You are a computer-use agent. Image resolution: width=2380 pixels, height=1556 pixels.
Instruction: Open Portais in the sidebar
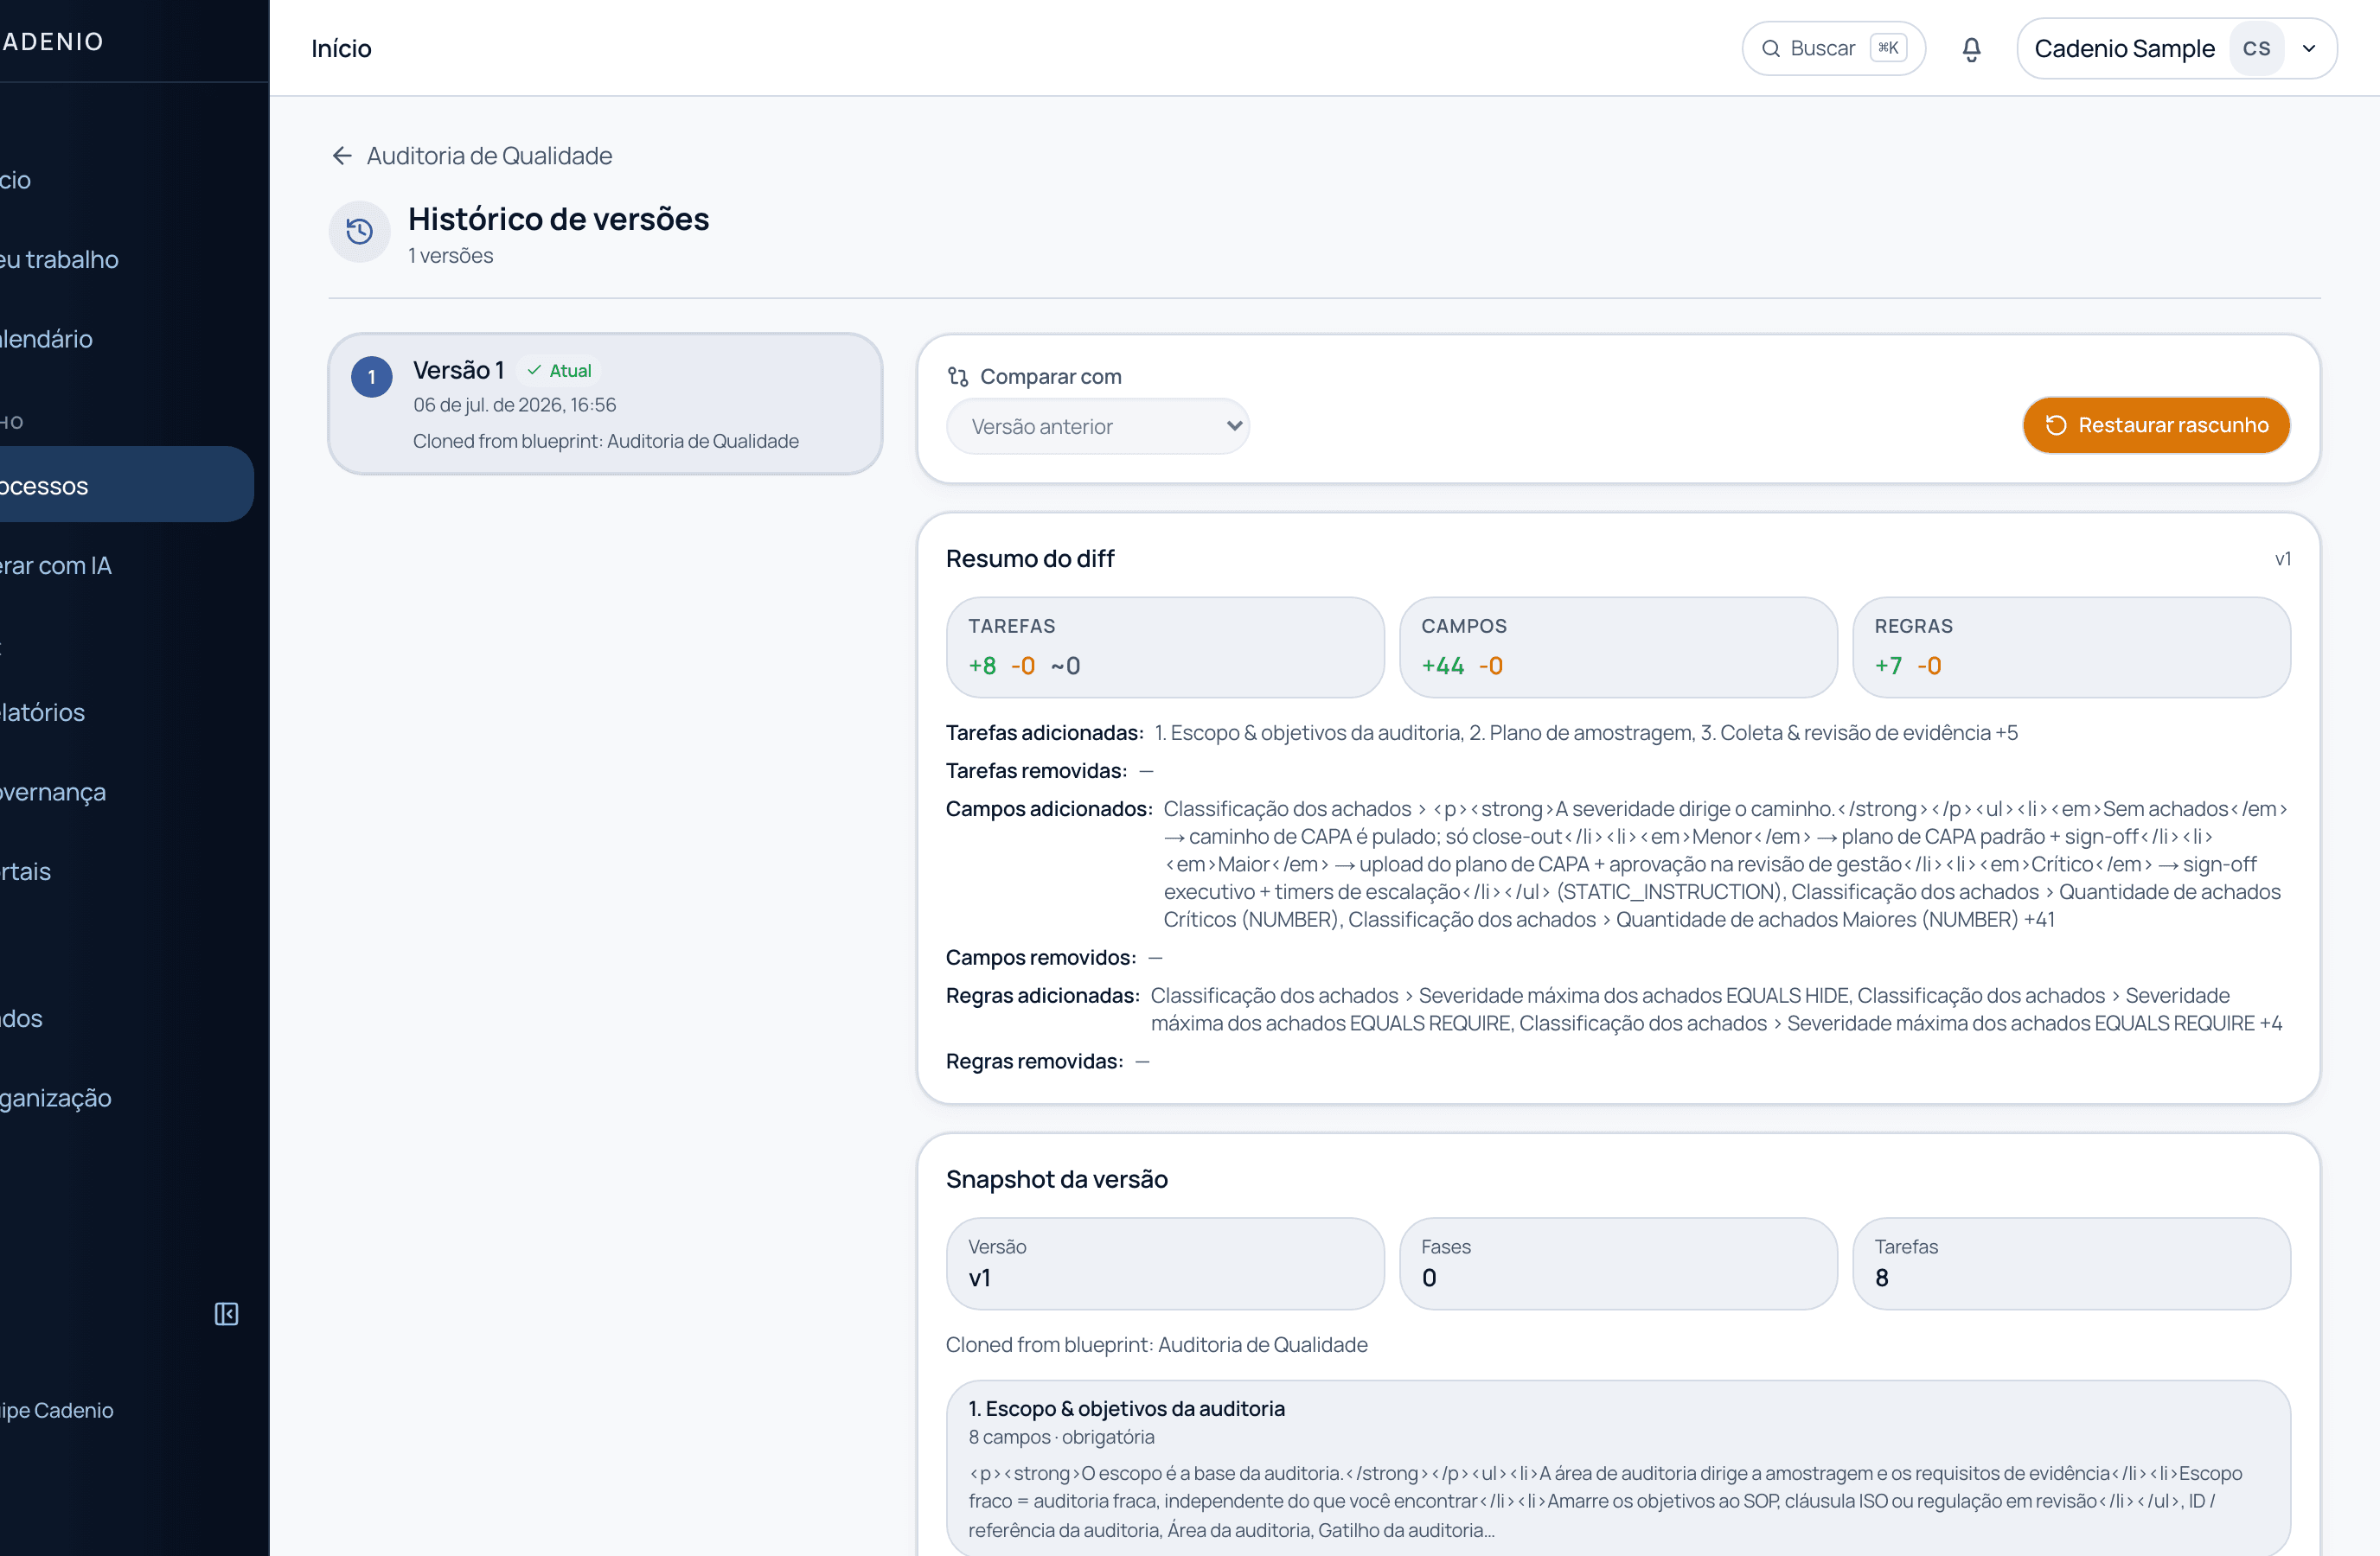(26, 871)
